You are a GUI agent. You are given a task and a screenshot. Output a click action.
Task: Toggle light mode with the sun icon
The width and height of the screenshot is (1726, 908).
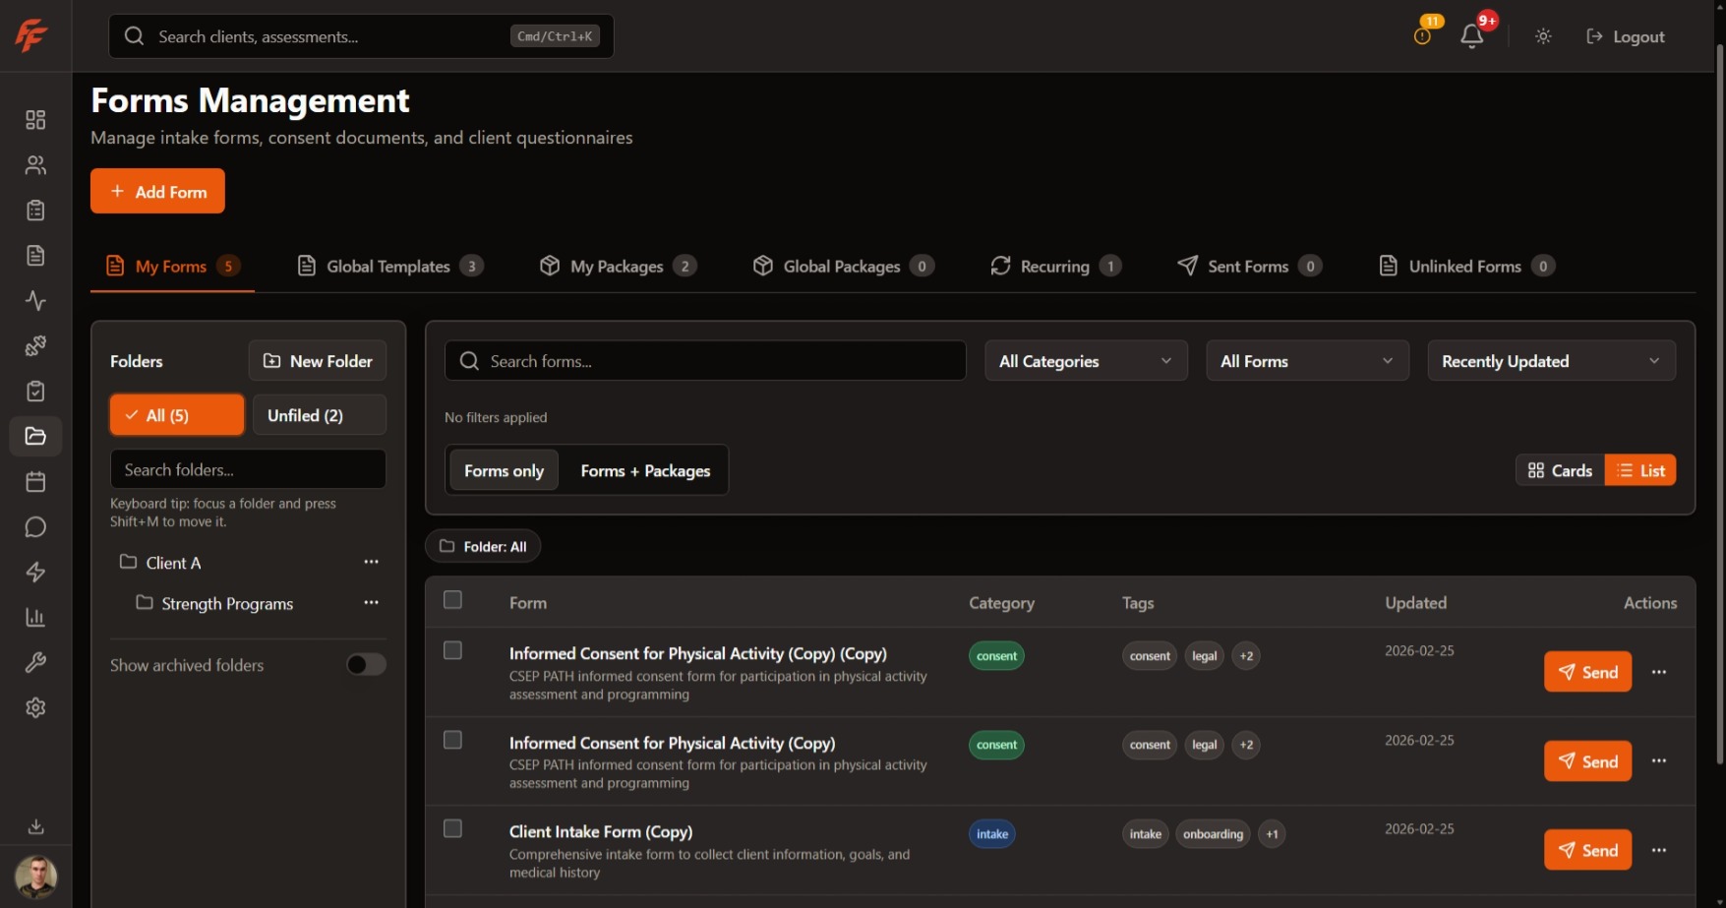pyautogui.click(x=1542, y=35)
